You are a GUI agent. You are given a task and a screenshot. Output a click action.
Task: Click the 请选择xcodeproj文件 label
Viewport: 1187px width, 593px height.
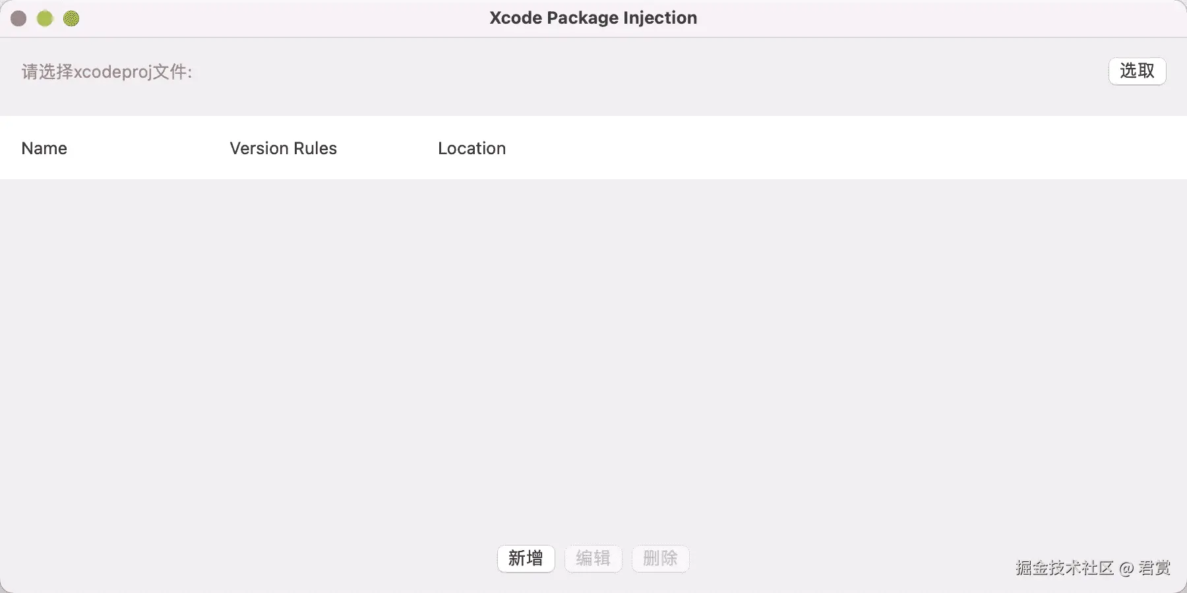(x=107, y=72)
